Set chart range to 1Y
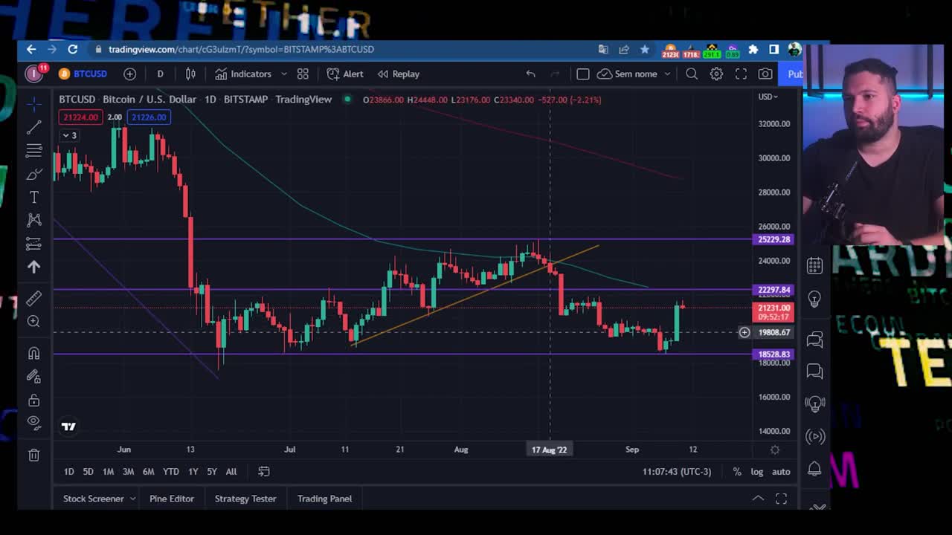This screenshot has height=535, width=952. [193, 471]
